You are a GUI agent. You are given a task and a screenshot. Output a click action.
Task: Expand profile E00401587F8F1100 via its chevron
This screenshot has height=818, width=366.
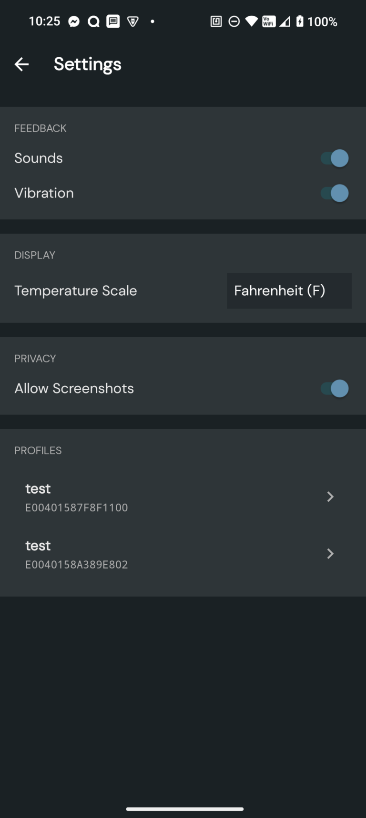(330, 497)
